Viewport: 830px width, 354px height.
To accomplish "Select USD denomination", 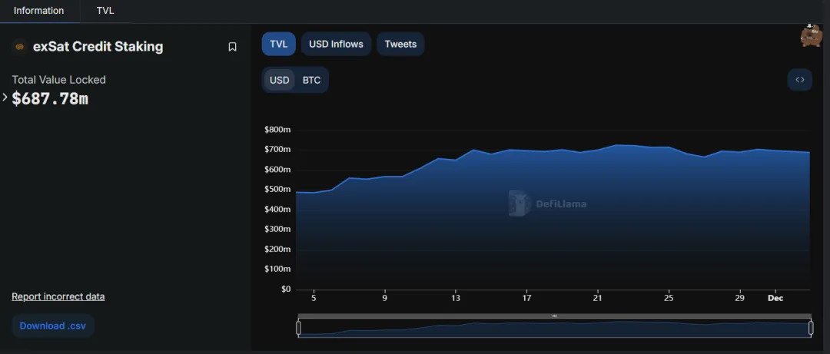I will (x=280, y=80).
